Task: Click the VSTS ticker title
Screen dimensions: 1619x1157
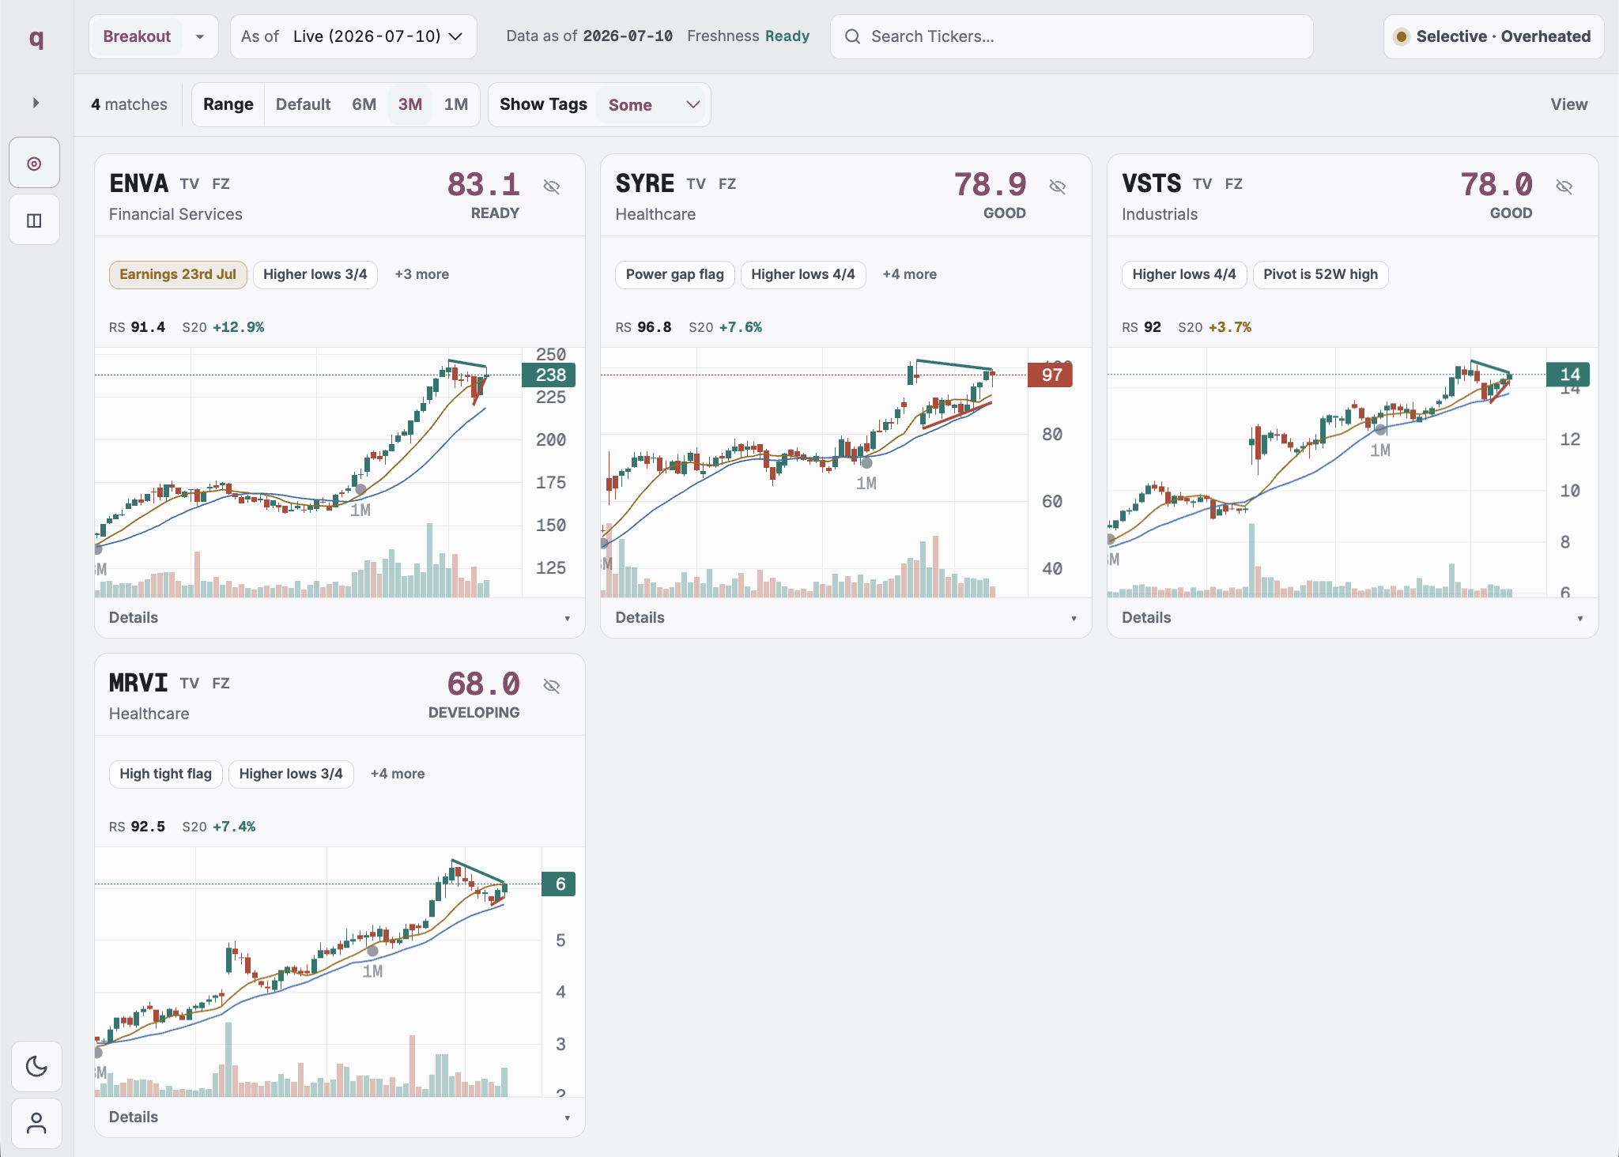Action: (1151, 183)
